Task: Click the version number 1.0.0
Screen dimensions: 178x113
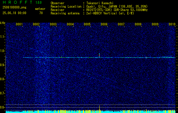Action: (x=38, y=3)
